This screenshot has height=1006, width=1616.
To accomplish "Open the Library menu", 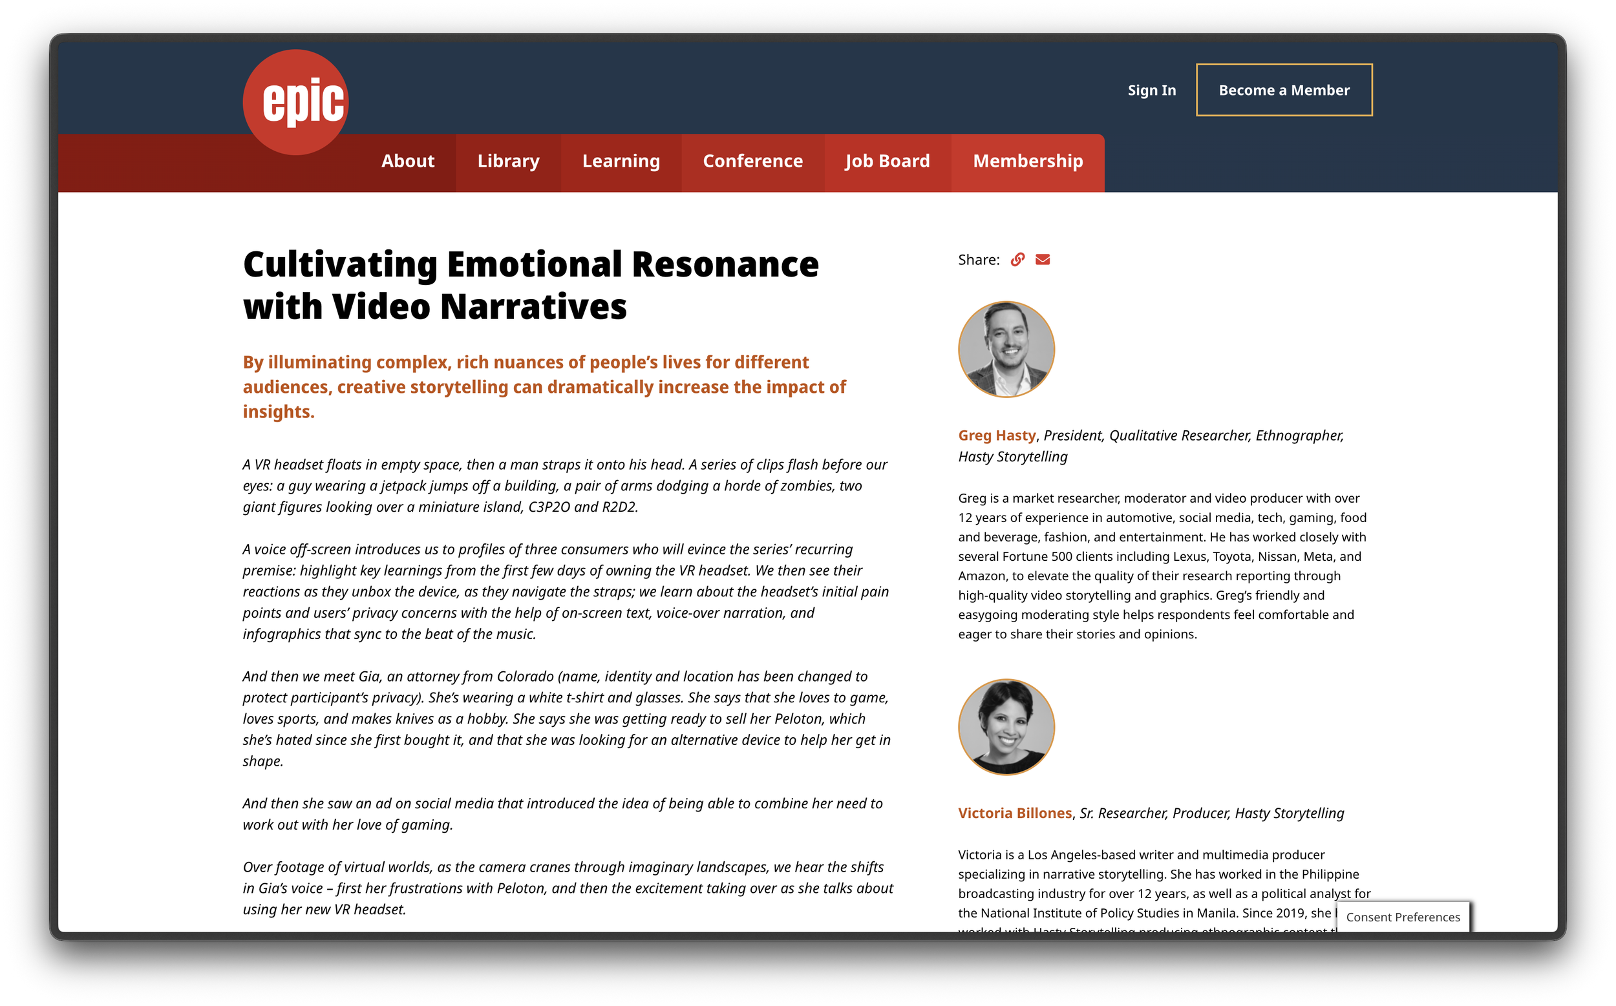I will [508, 161].
